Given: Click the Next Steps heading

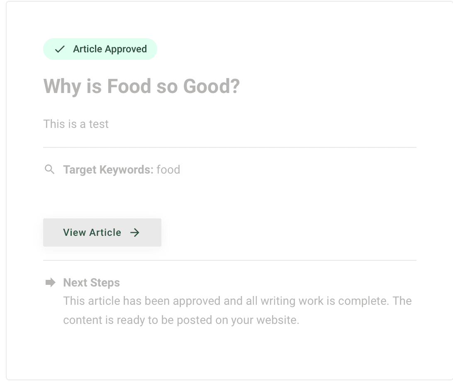Looking at the screenshot, I should [91, 283].
